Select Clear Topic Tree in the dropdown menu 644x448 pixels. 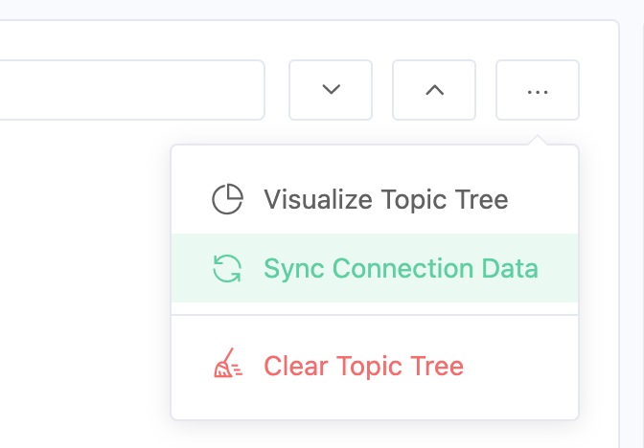coord(363,365)
